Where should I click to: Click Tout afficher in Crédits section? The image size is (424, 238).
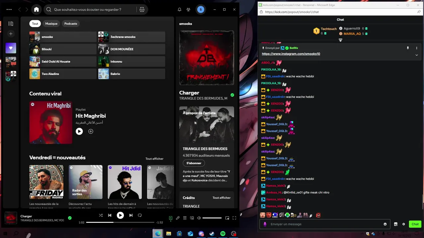(x=222, y=198)
